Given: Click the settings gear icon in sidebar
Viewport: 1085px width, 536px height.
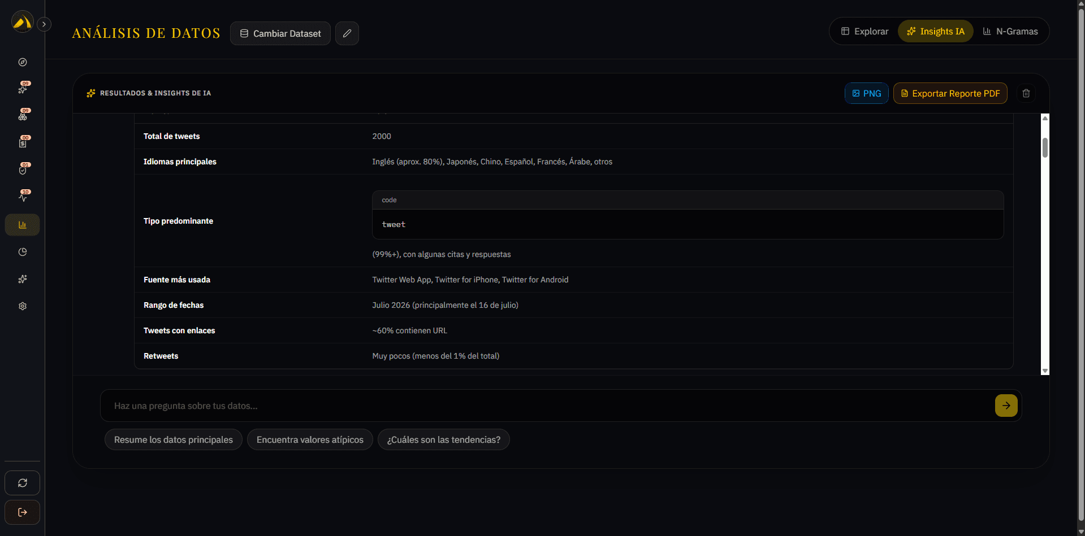Looking at the screenshot, I should [23, 306].
